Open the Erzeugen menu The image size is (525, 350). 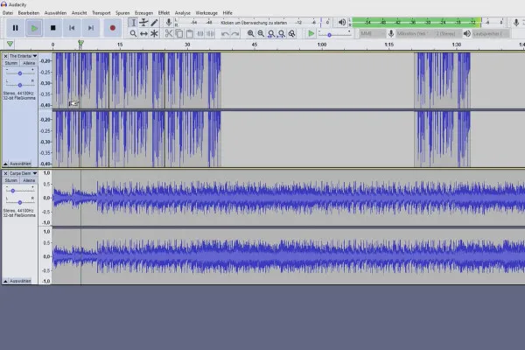[144, 13]
